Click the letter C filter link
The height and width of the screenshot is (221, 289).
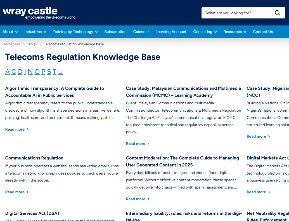tap(14, 72)
